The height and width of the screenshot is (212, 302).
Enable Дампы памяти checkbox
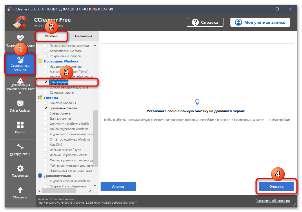click(46, 118)
